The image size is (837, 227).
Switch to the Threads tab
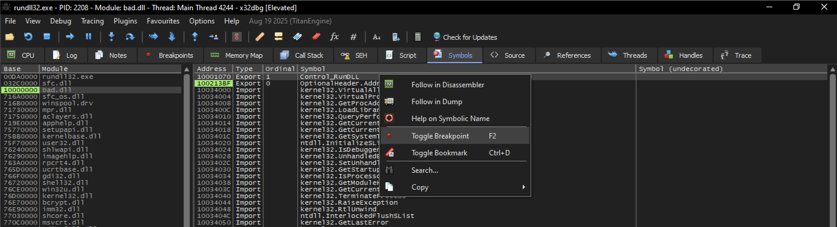(x=629, y=55)
